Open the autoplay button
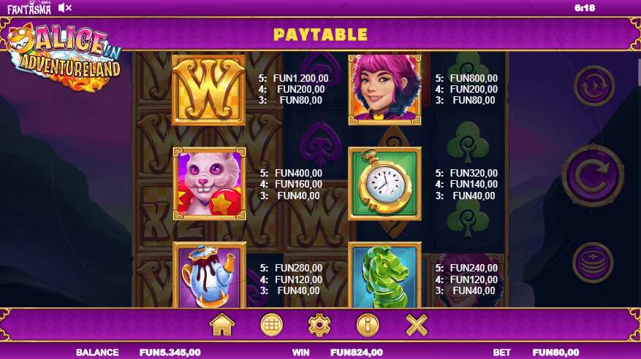The image size is (641, 359). coord(594,85)
